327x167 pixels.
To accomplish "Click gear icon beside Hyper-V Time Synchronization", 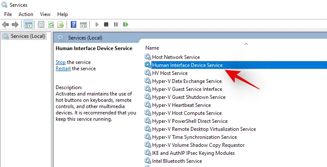I will tap(147, 137).
